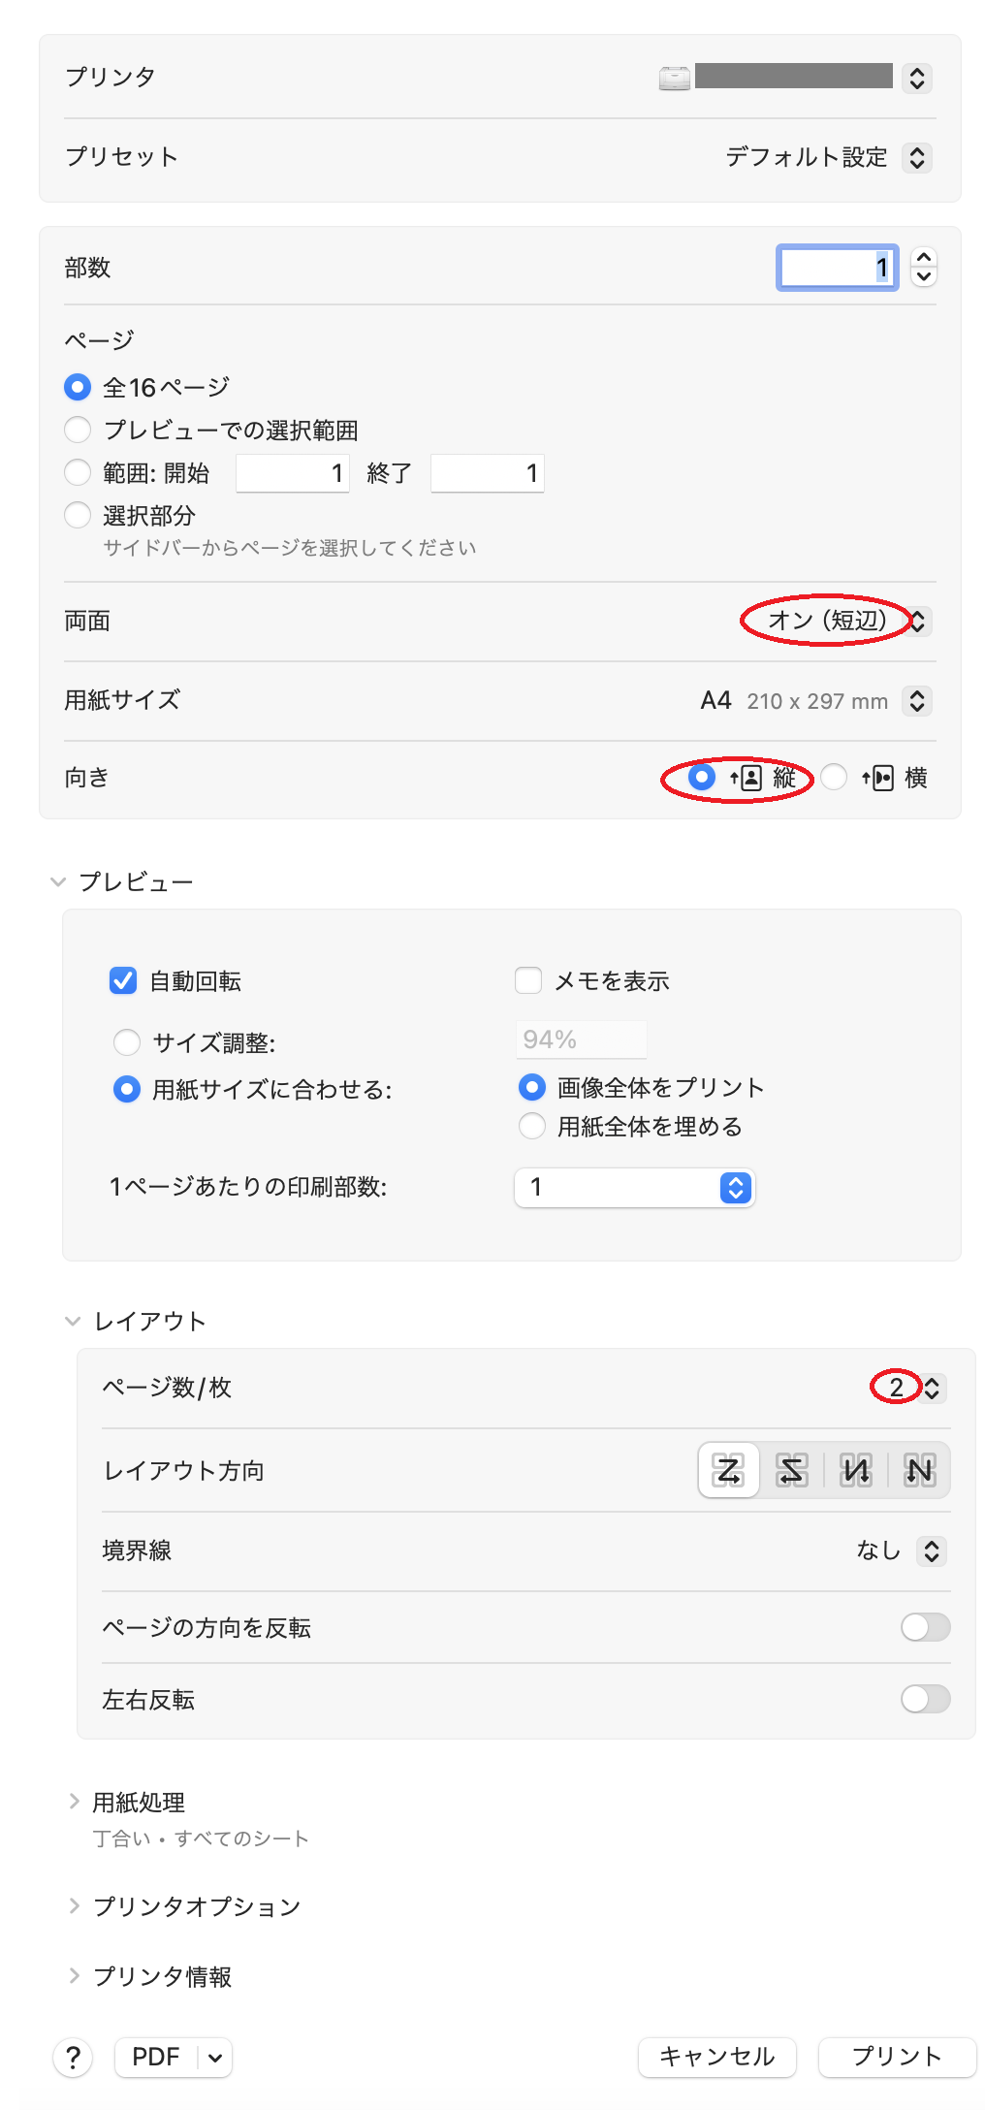Enable the メモを表示 checkbox
The image size is (985, 2110).
pos(527,980)
